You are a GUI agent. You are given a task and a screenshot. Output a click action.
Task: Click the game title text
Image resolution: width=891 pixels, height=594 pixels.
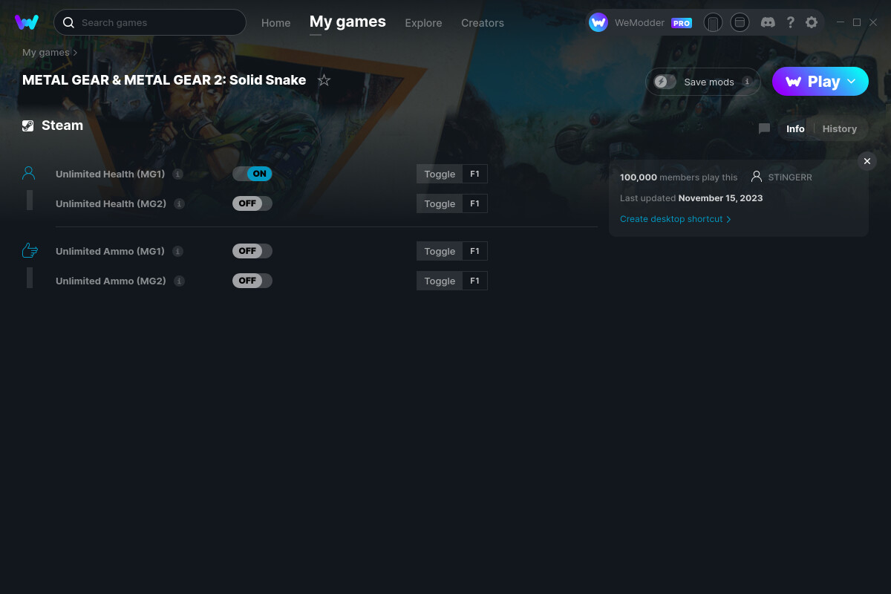coord(164,80)
